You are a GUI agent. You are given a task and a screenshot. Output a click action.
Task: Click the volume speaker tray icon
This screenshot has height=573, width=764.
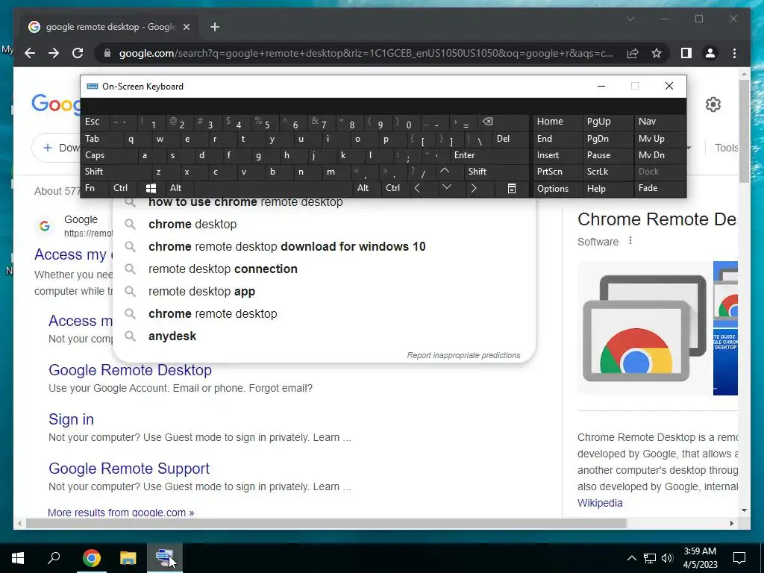click(668, 558)
